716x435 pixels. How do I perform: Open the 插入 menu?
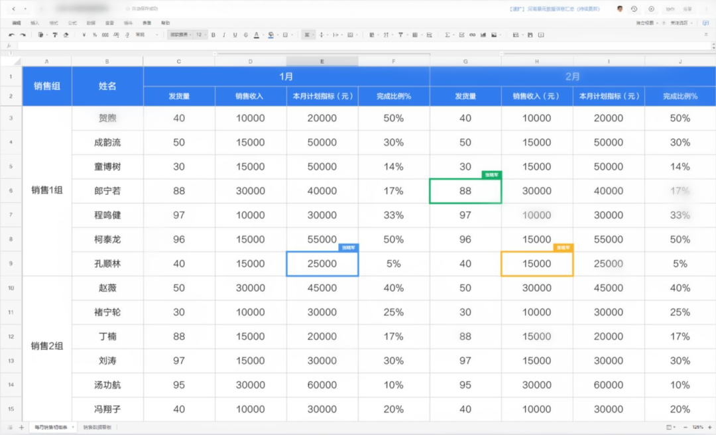34,23
